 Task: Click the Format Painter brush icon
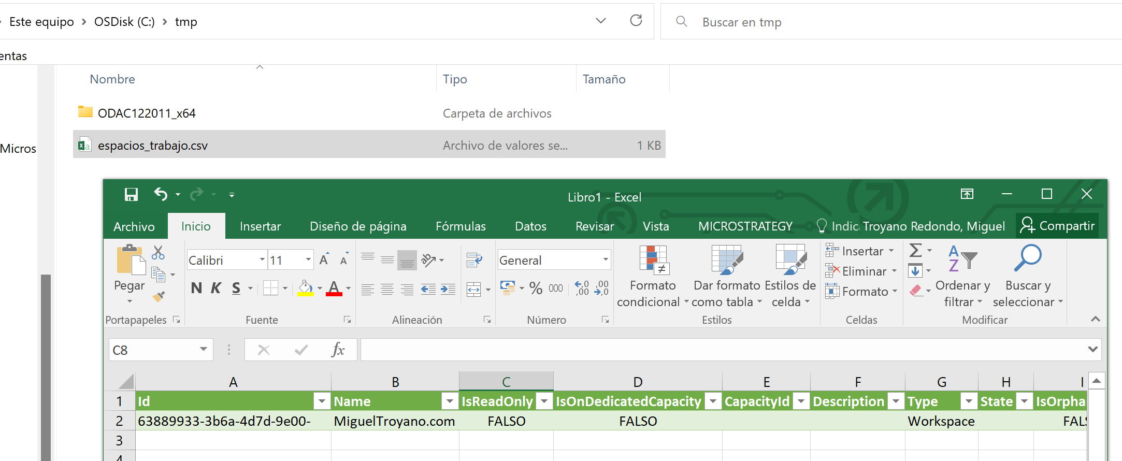tap(159, 296)
